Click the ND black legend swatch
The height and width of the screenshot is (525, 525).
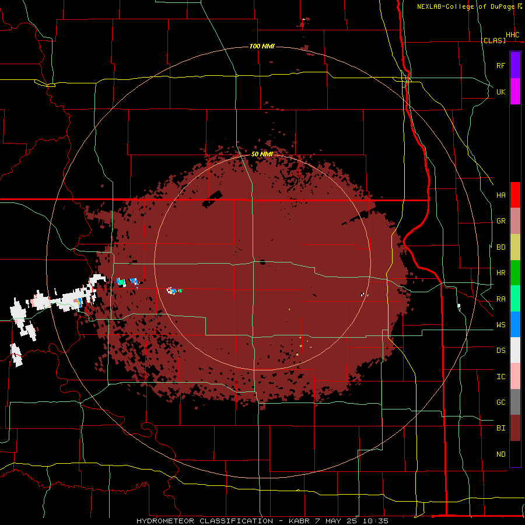515,454
